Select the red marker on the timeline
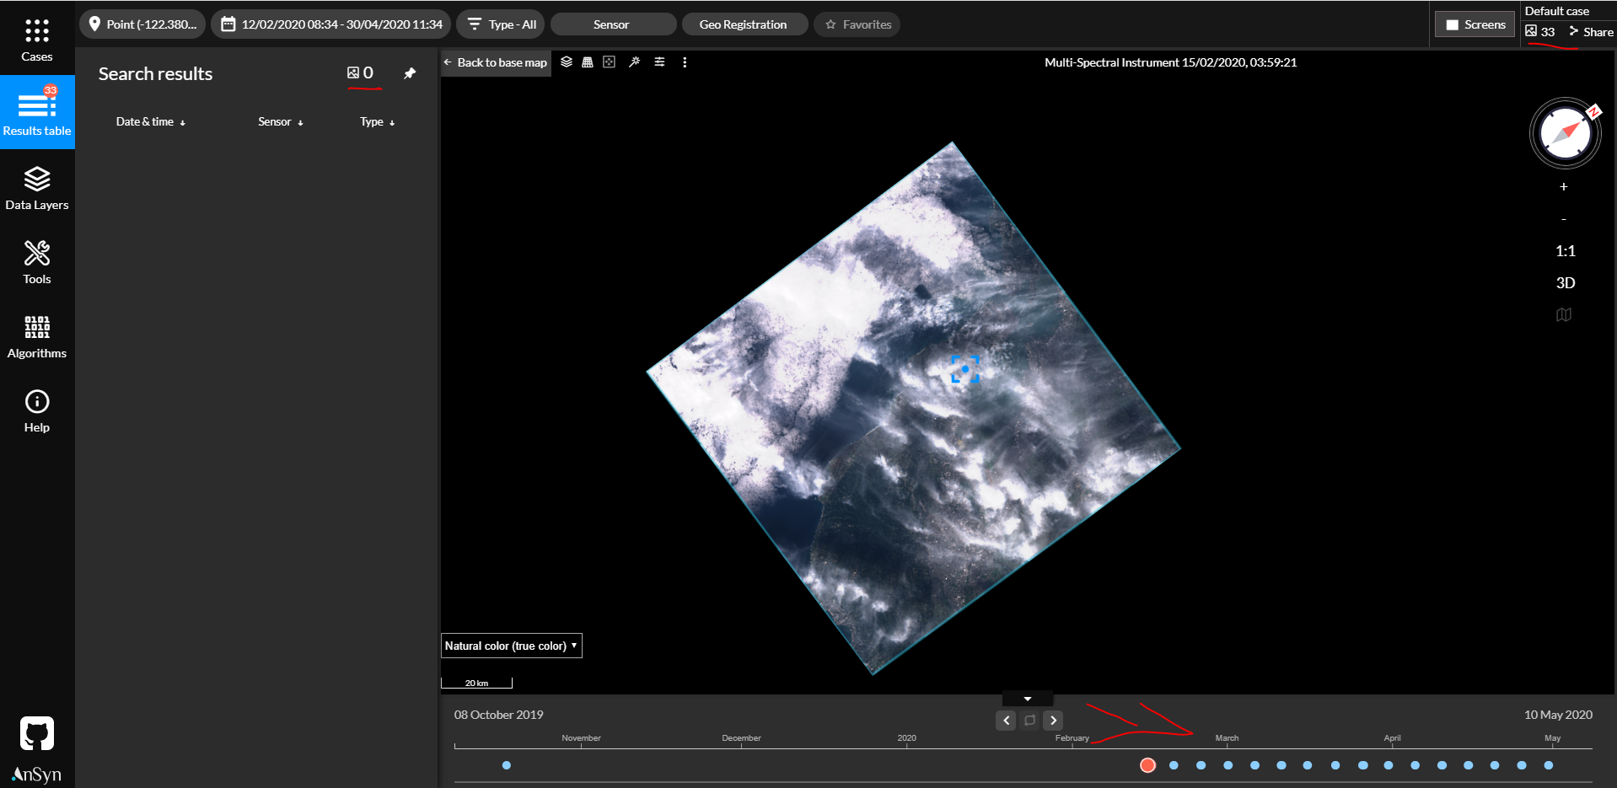 point(1147,765)
